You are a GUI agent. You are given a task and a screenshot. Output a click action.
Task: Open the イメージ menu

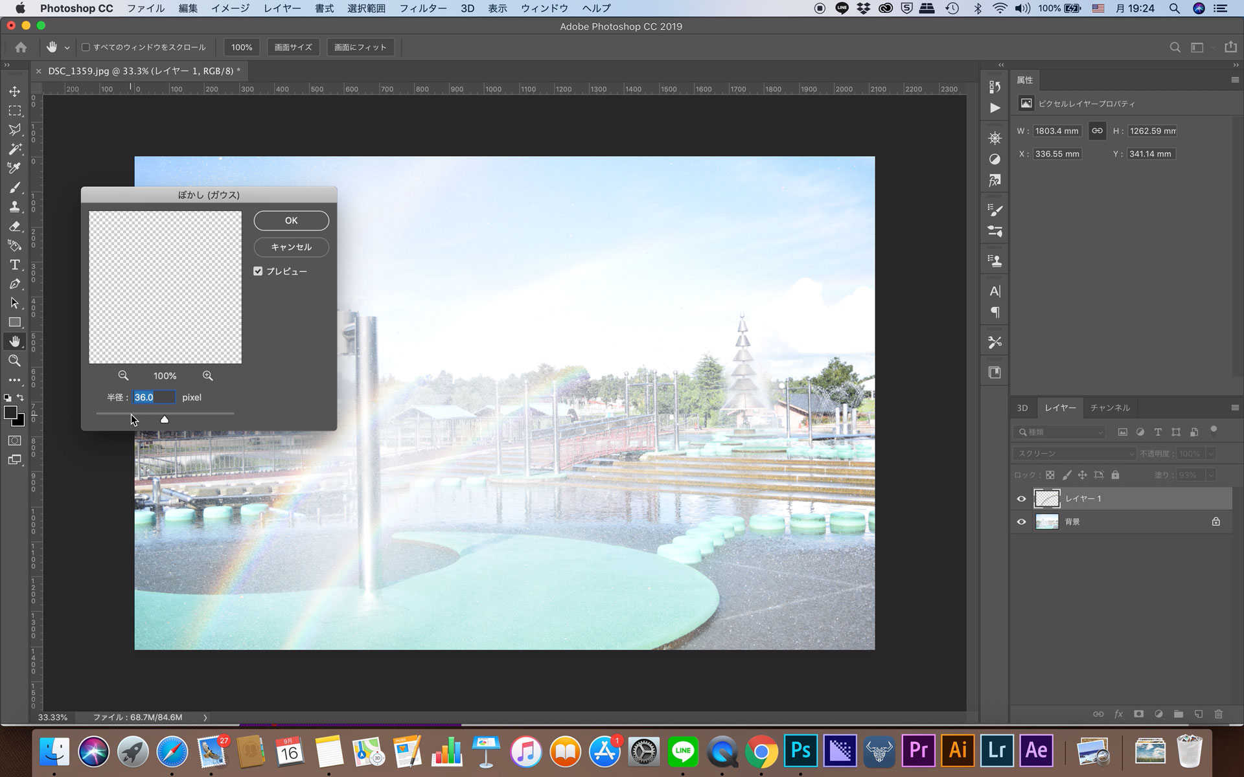click(x=230, y=8)
